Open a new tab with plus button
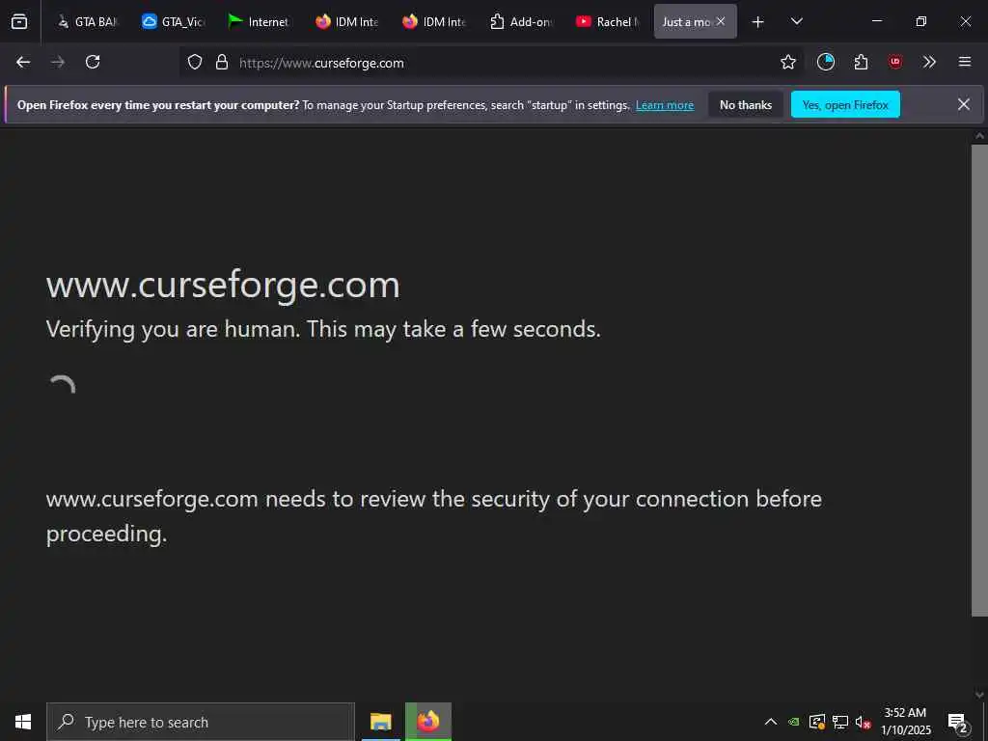988x741 pixels. [x=758, y=21]
